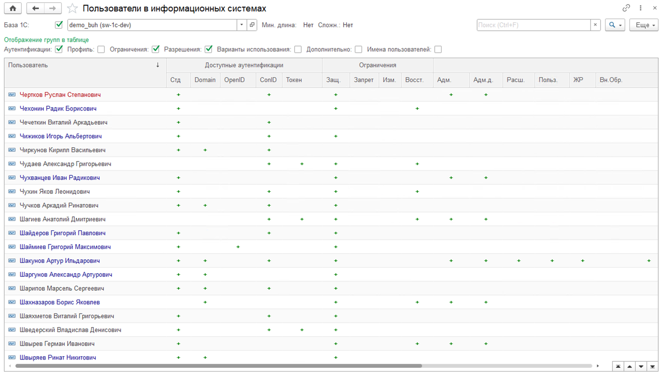The image size is (663, 373).
Task: Open the Еще dropdown menu
Action: [x=644, y=25]
